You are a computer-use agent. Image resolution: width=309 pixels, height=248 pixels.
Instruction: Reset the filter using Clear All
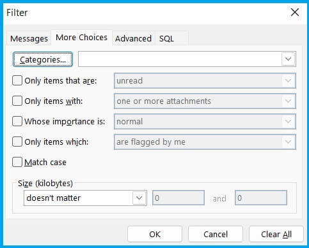[276, 234]
